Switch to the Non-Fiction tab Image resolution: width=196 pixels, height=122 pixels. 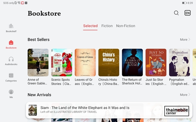tap(125, 26)
